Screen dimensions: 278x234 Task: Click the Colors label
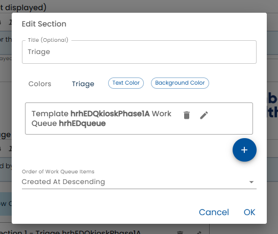(40, 84)
